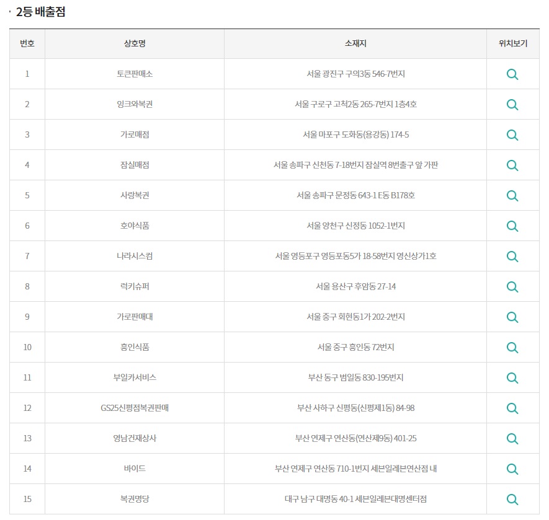
Task: Select address 서울 양천구 신정동 1052-1번지
Action: (355, 226)
